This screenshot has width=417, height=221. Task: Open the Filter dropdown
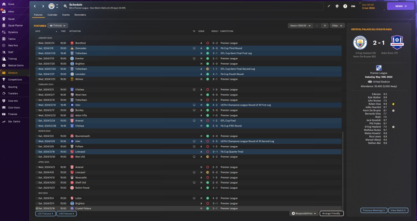point(337,25)
